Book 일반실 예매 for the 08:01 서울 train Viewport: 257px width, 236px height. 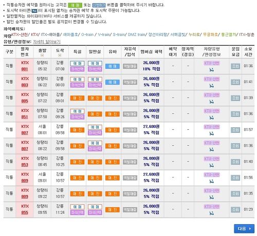coord(95,127)
